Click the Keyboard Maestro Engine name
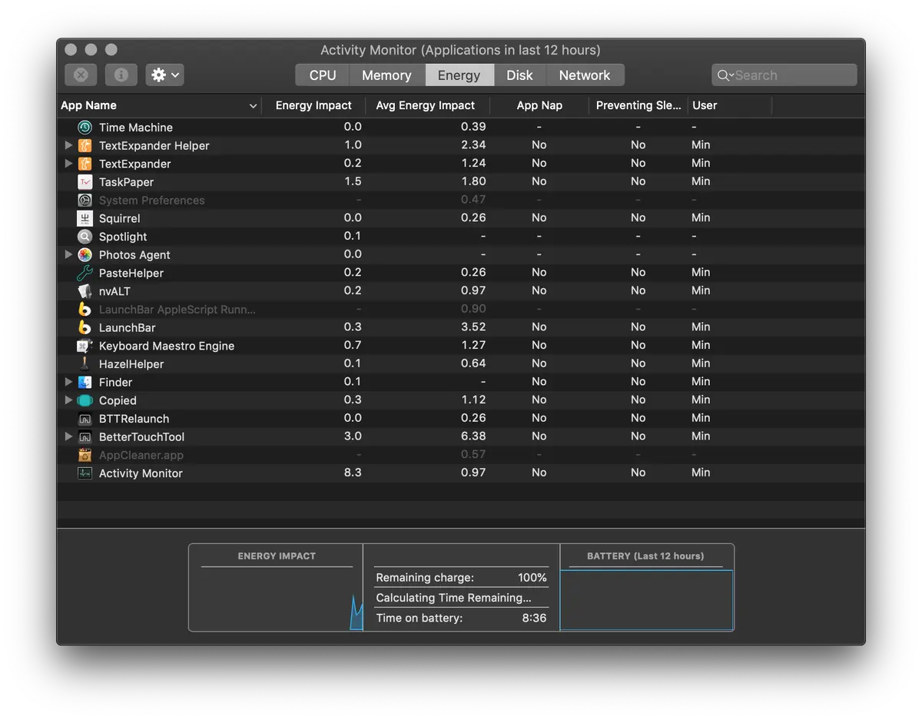922x720 pixels. 167,346
